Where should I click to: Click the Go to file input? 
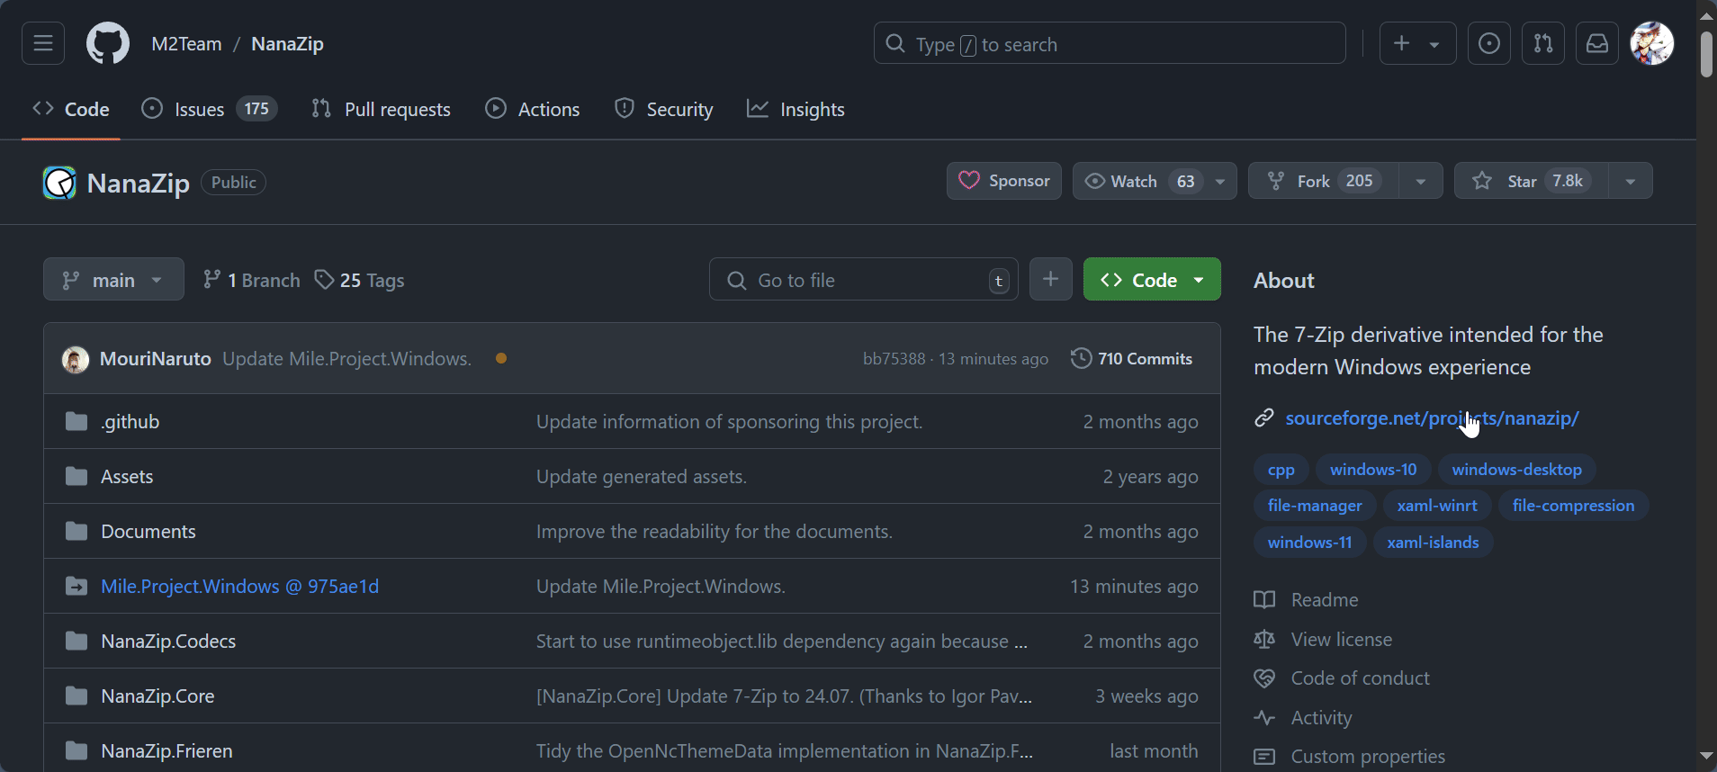(864, 280)
